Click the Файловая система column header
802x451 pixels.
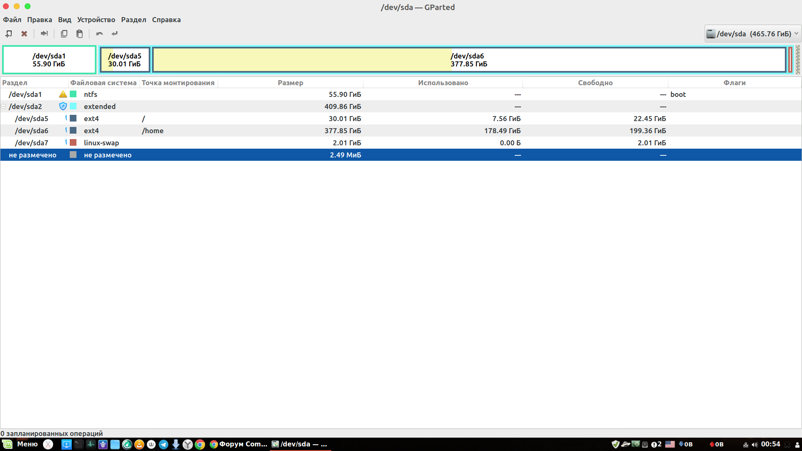[103, 83]
